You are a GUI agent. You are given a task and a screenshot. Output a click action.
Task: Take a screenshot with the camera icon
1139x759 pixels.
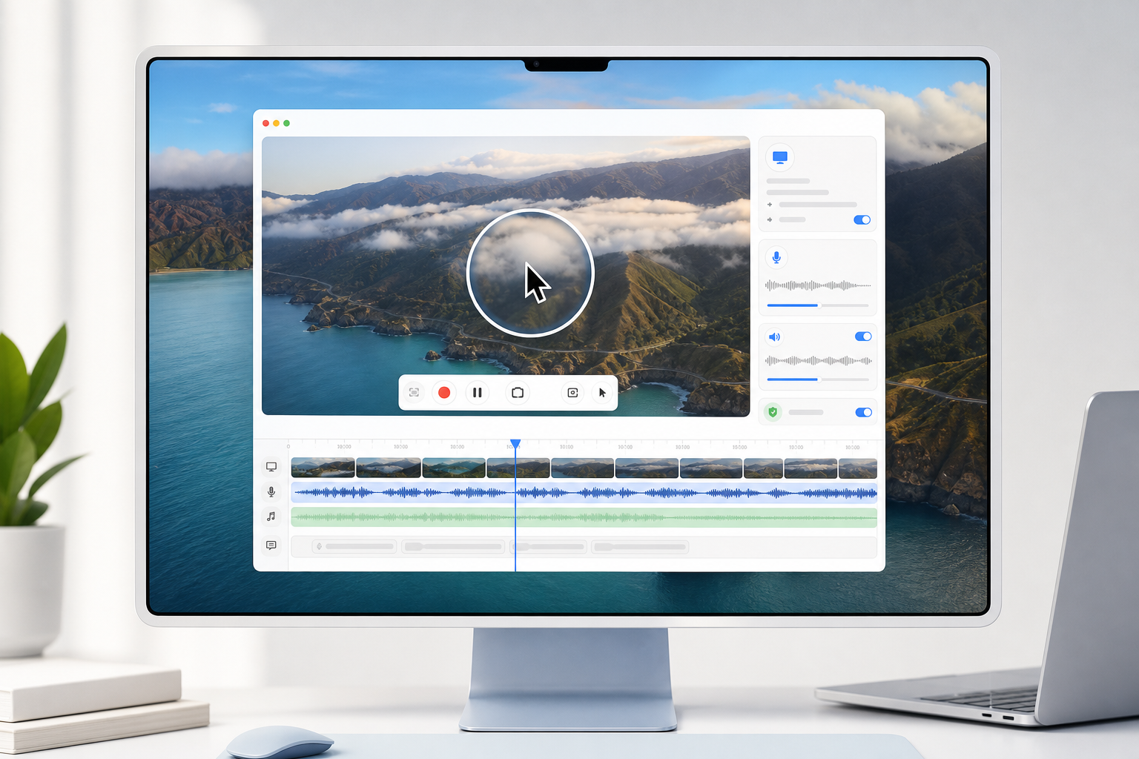(x=518, y=392)
